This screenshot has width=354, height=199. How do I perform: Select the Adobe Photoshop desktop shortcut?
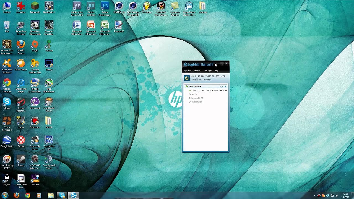click(105, 9)
